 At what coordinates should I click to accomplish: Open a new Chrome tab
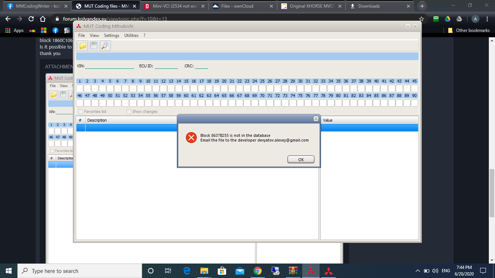coord(422,6)
